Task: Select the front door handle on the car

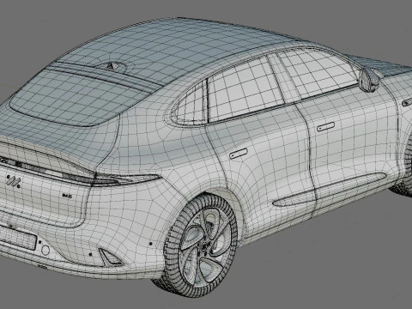Action: (x=326, y=126)
